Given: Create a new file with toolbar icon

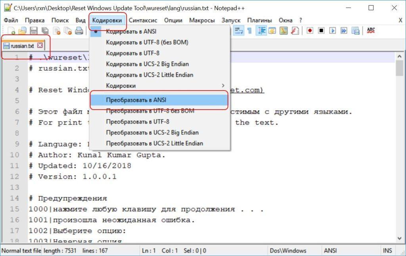Looking at the screenshot, I should [11, 31].
